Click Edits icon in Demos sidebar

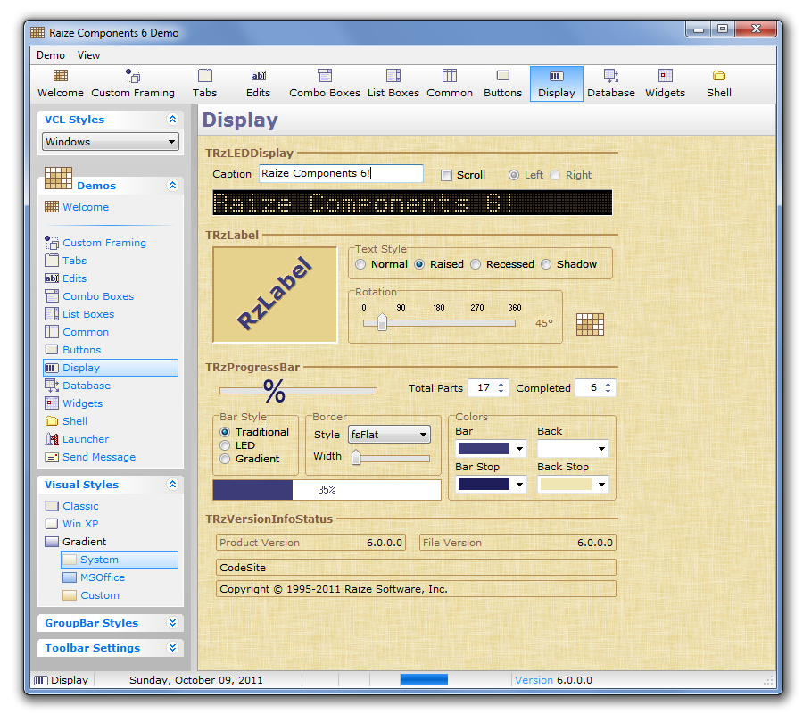point(52,278)
